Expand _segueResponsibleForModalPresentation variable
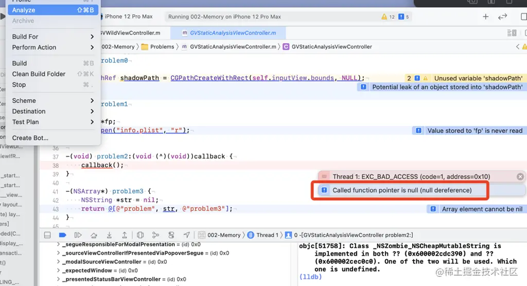 pyautogui.click(x=59, y=244)
